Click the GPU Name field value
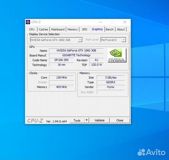The image size is (169, 160). (x=76, y=50)
